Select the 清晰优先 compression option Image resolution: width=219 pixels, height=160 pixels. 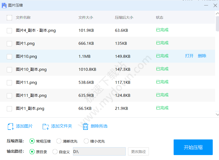[x=59, y=141]
